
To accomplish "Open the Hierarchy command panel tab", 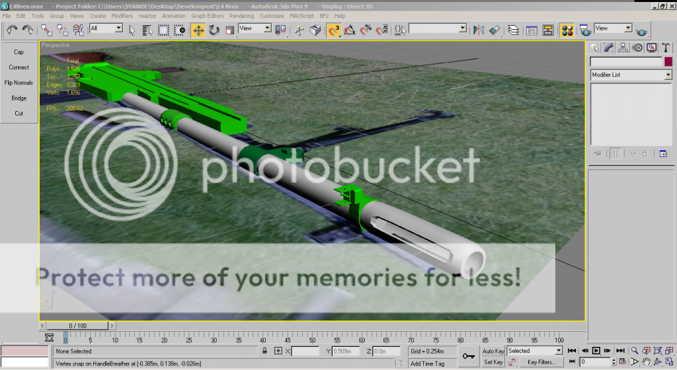I will pos(623,48).
